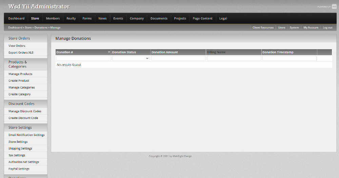339x178 pixels.
Task: Open the Dashboard menu
Action: 16,18
